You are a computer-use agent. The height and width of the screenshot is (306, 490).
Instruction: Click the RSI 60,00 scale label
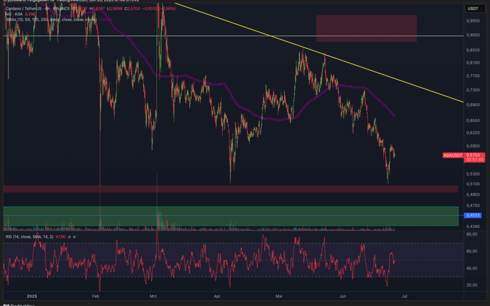pos(472,251)
